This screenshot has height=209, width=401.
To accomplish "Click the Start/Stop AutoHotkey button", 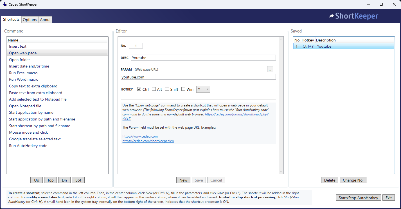I will coord(358,198).
